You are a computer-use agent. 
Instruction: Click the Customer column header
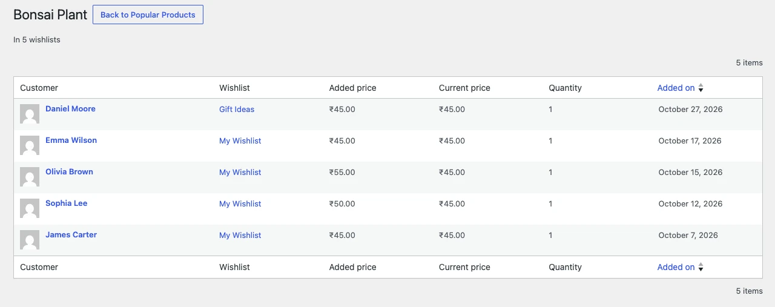tap(39, 88)
